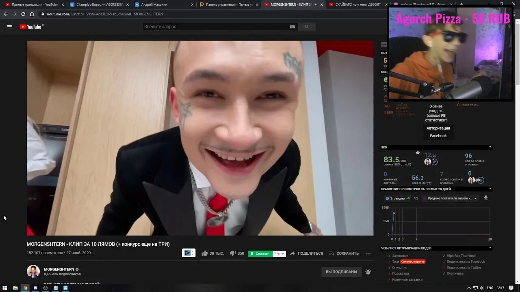Click 'ПОДЕЛИТЬСЯ' share button
The height and width of the screenshot is (292, 520).
coord(306,253)
